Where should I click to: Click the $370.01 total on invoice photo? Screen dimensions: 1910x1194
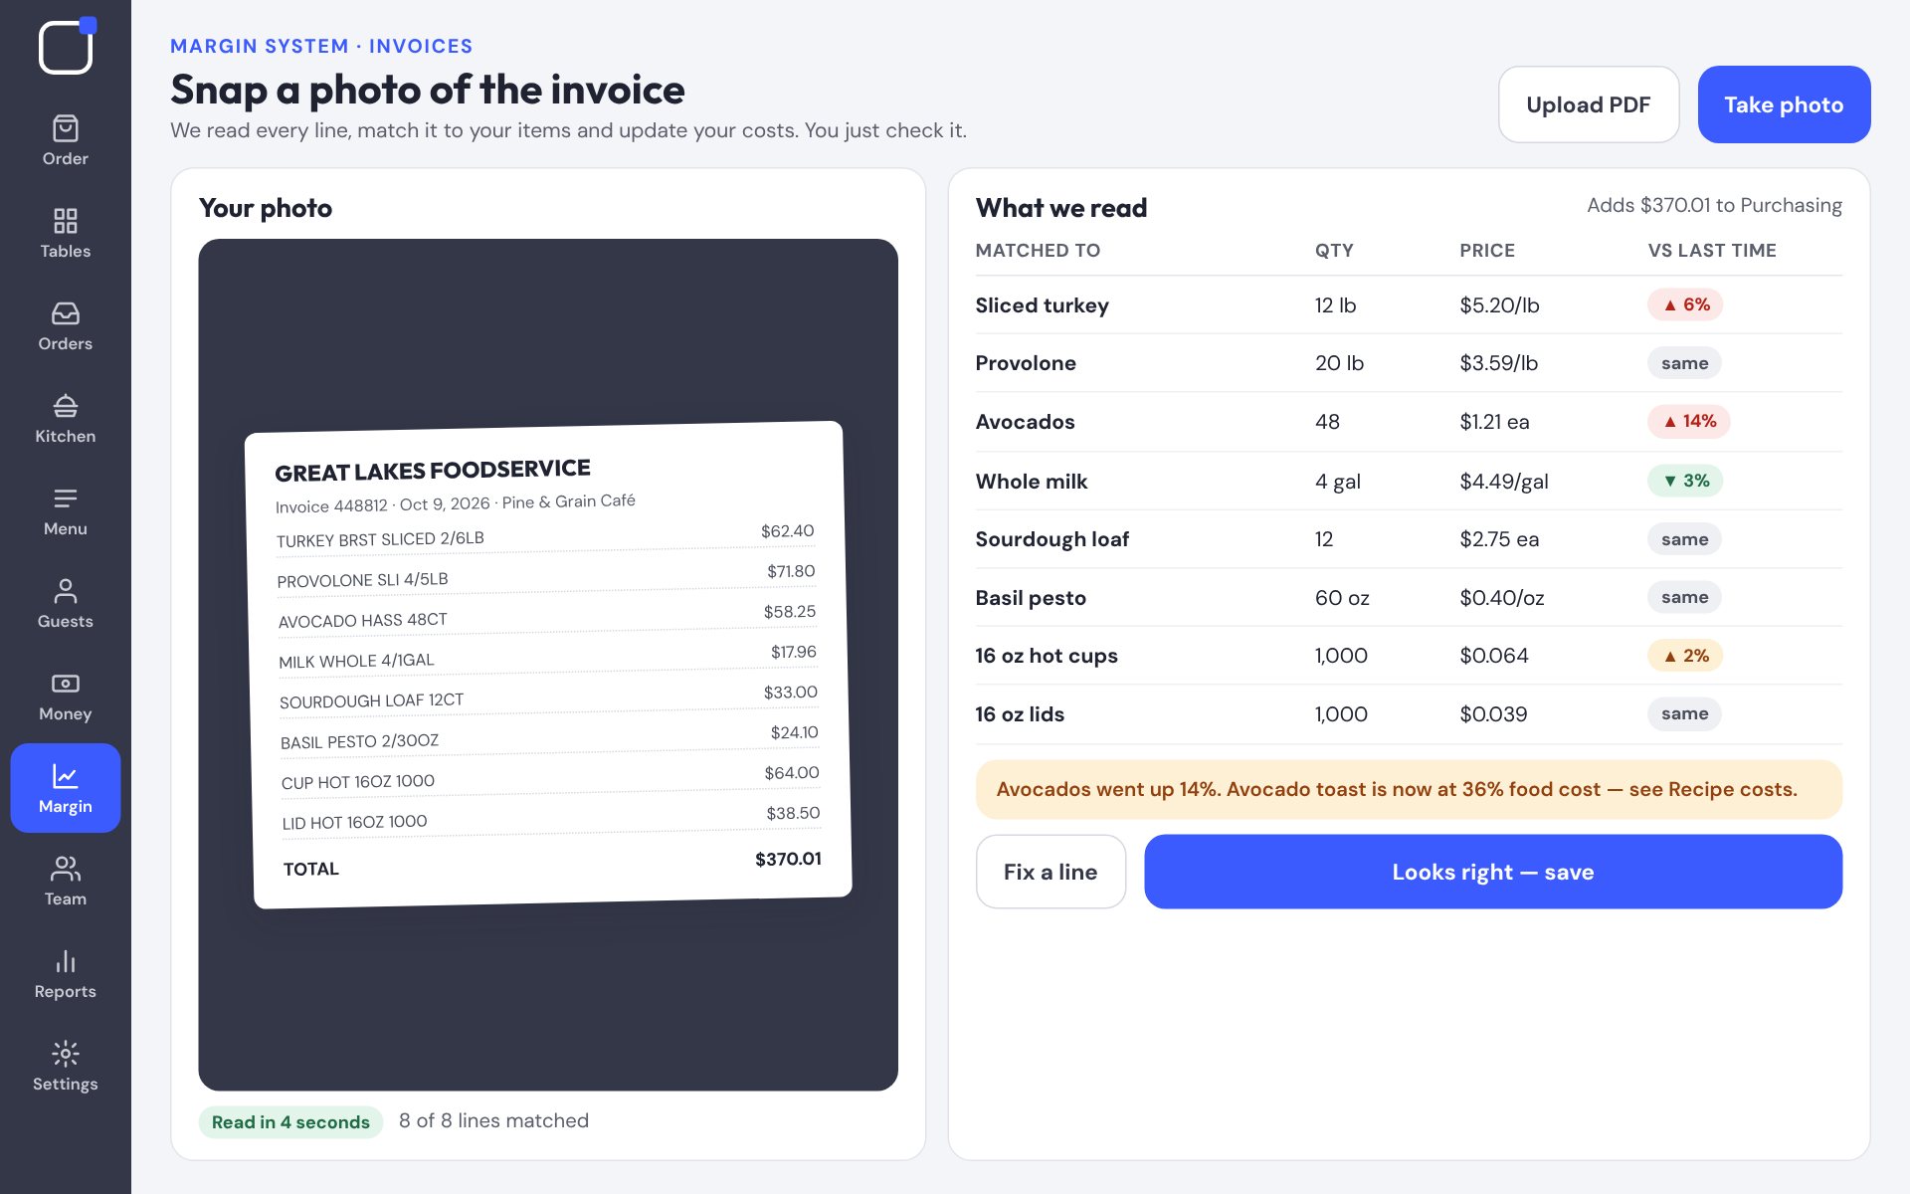point(788,859)
